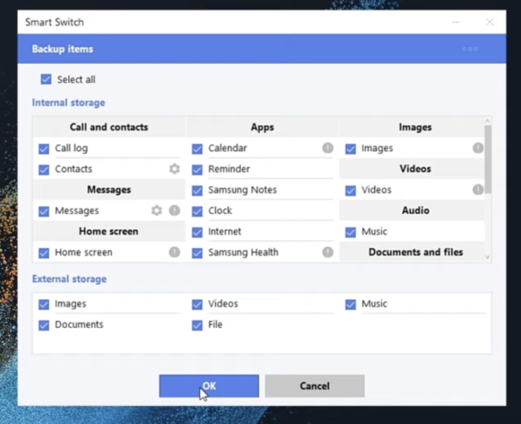Toggle the Call log checkbox
The height and width of the screenshot is (424, 521).
click(x=44, y=148)
